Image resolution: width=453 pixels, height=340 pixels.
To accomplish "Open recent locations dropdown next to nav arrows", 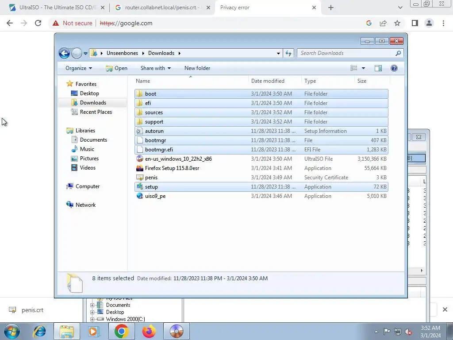I will (x=85, y=54).
